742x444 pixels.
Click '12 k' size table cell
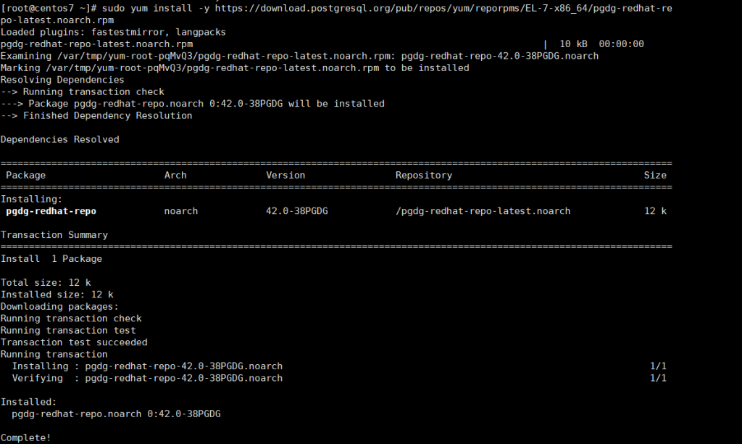[655, 211]
